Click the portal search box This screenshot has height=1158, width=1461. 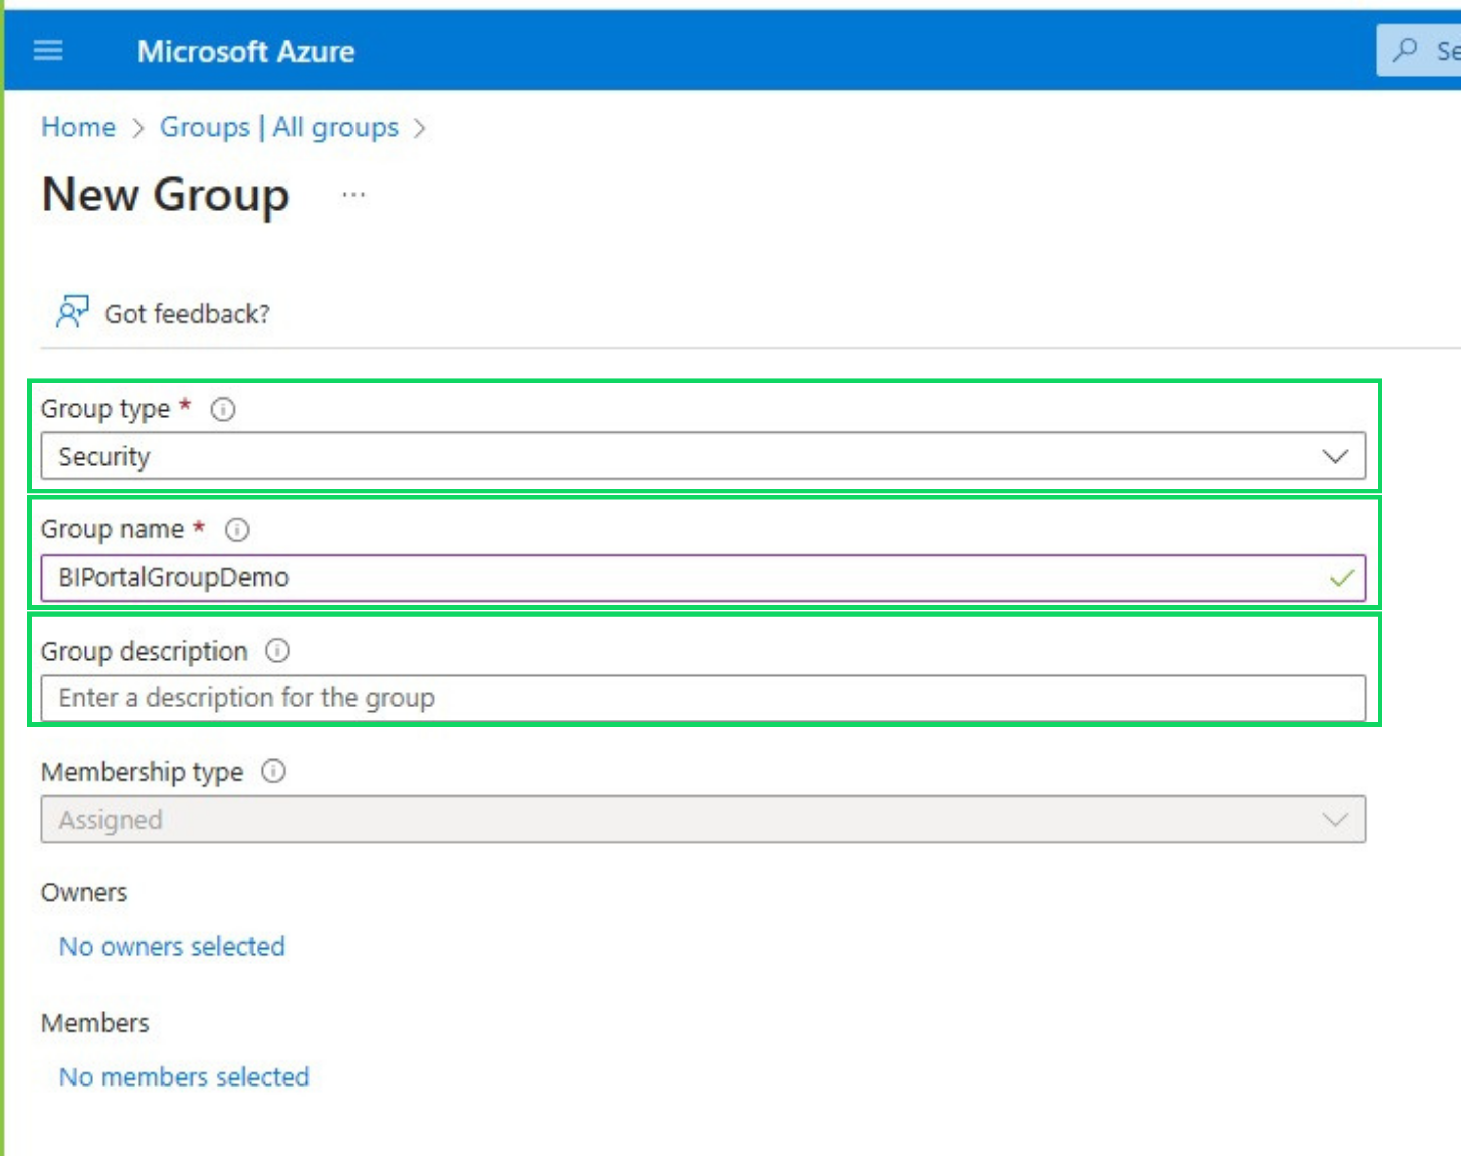click(x=1437, y=50)
